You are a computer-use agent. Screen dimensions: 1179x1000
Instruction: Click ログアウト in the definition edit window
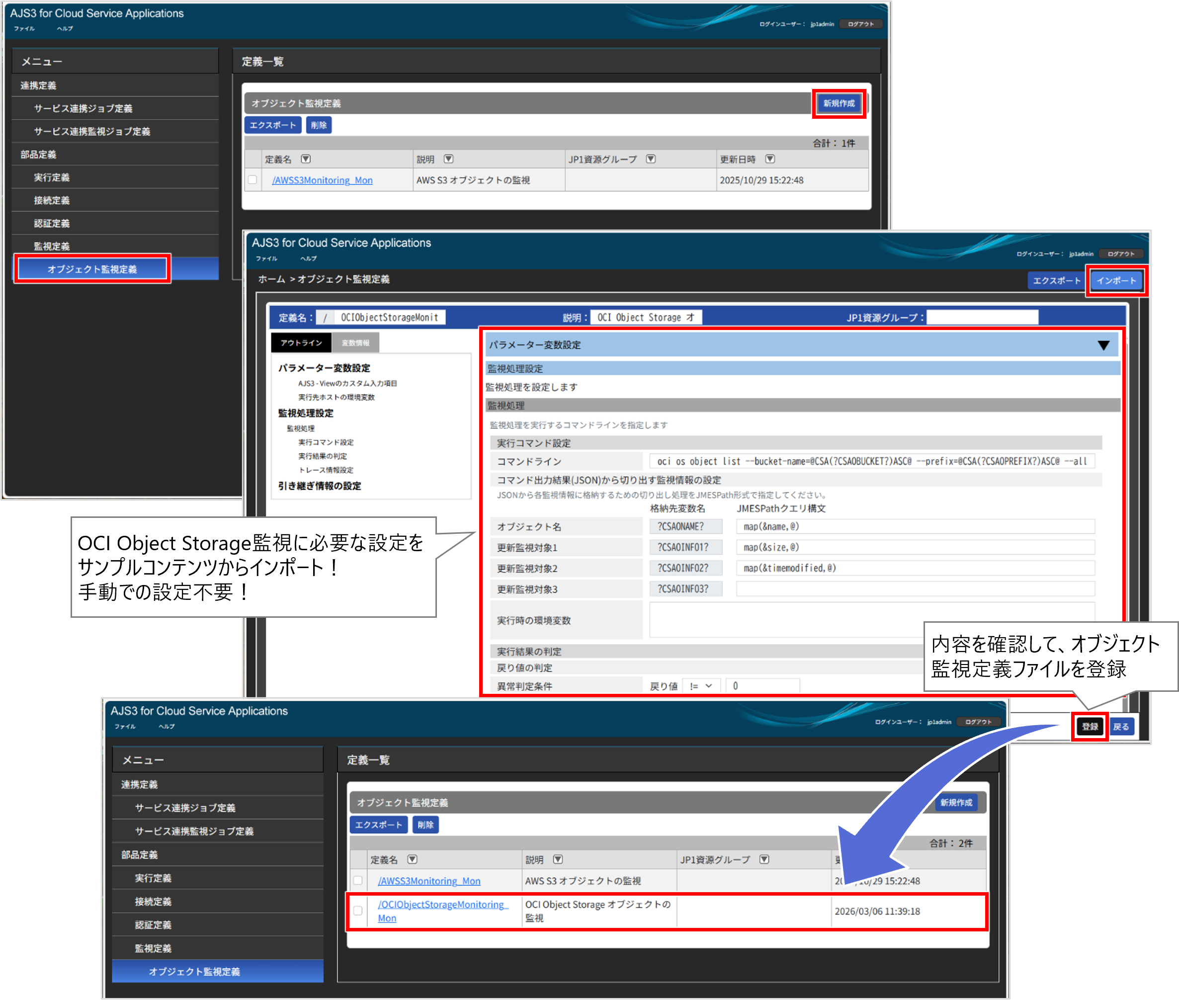tap(1121, 254)
